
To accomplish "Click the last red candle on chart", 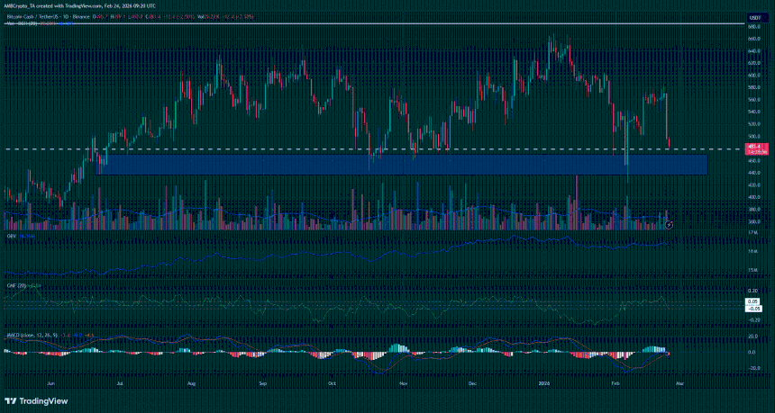I will pos(669,142).
